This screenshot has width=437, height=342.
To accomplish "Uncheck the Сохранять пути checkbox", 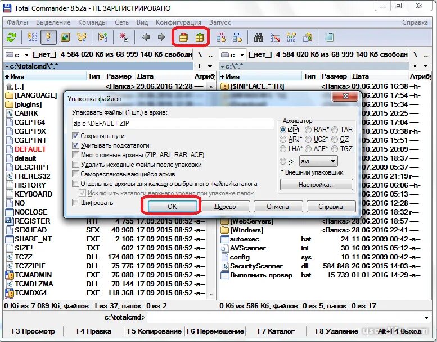I will tap(75, 136).
